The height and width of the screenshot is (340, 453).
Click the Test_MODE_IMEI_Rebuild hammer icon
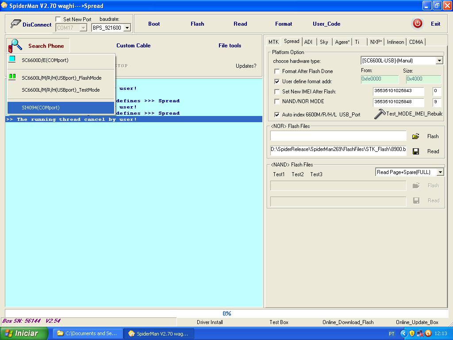[x=380, y=114]
